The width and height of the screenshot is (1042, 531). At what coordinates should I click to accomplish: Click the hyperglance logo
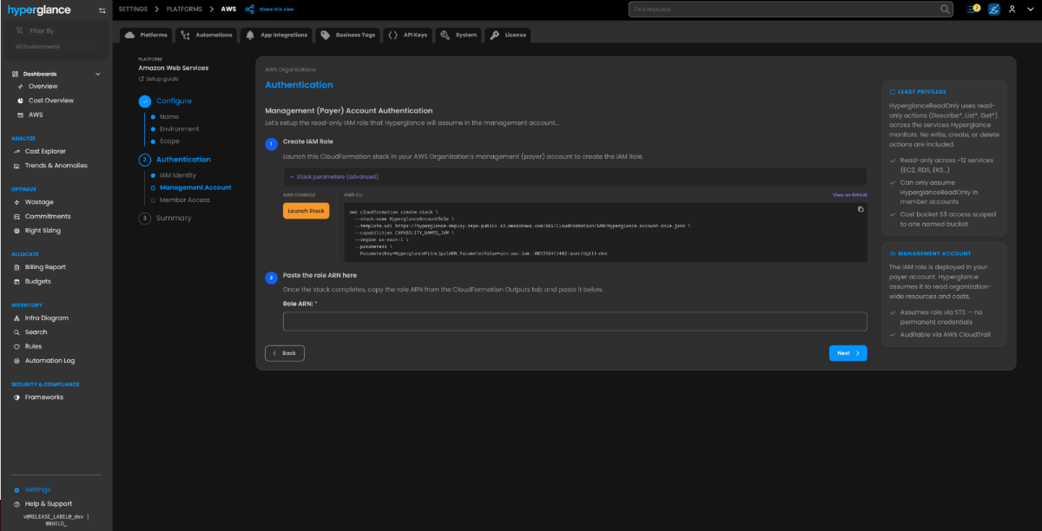point(39,10)
